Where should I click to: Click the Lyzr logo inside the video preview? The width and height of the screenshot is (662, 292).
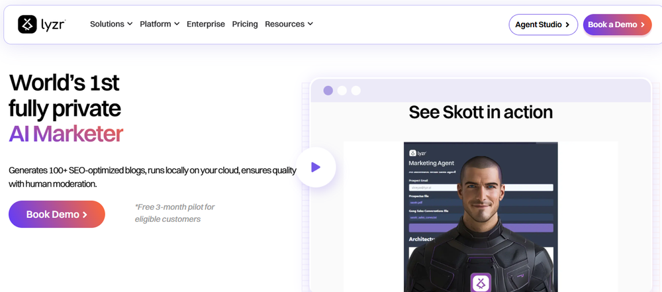point(412,152)
